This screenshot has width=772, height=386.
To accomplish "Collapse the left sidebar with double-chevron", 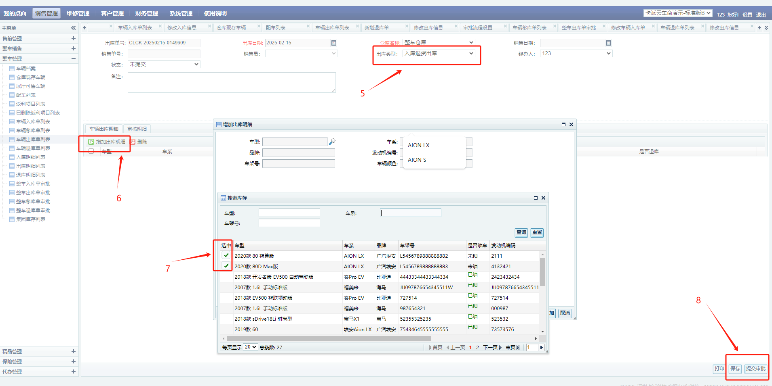I will [x=73, y=28].
